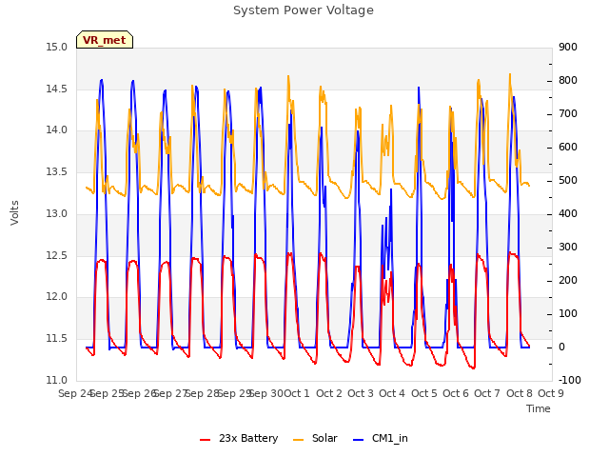
Task: Click the 12.5 left axis value
Action: [x=57, y=255]
